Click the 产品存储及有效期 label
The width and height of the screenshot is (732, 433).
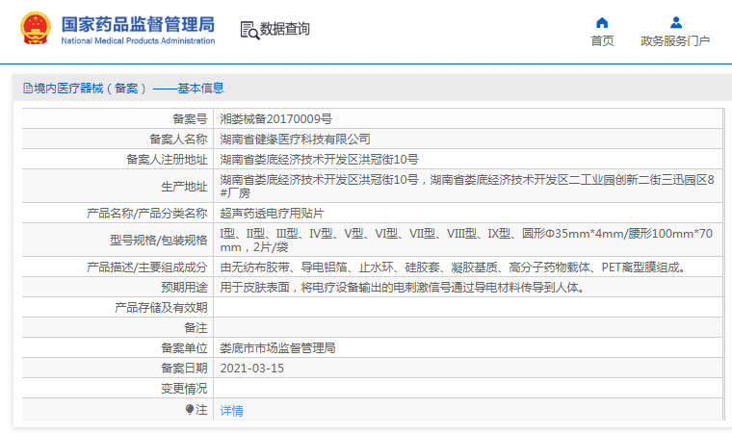click(x=161, y=308)
